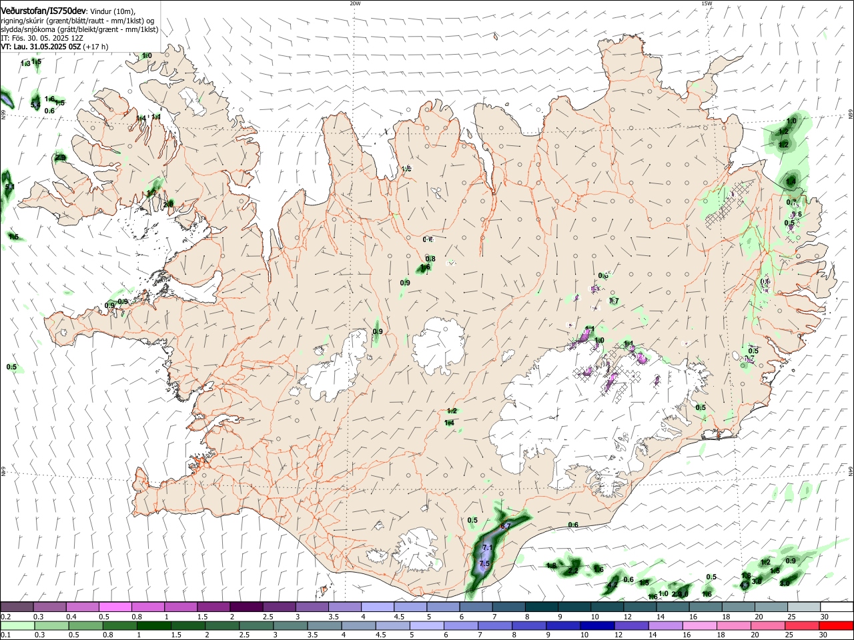Select the pale green 0.1–0.3 swatch in lower legend
Image resolution: width=854 pixels, height=640 pixels.
pyautogui.click(x=17, y=625)
